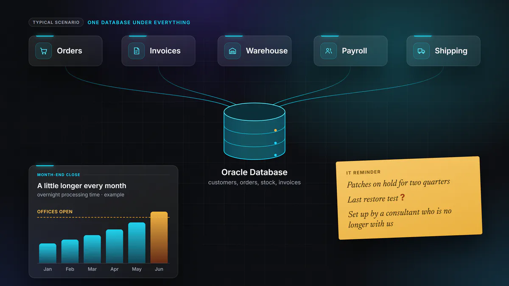Click the 'Feb' axis label
This screenshot has width=509, height=286.
70,269
